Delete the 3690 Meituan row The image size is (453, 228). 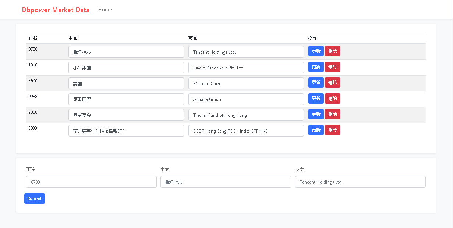[x=333, y=83]
